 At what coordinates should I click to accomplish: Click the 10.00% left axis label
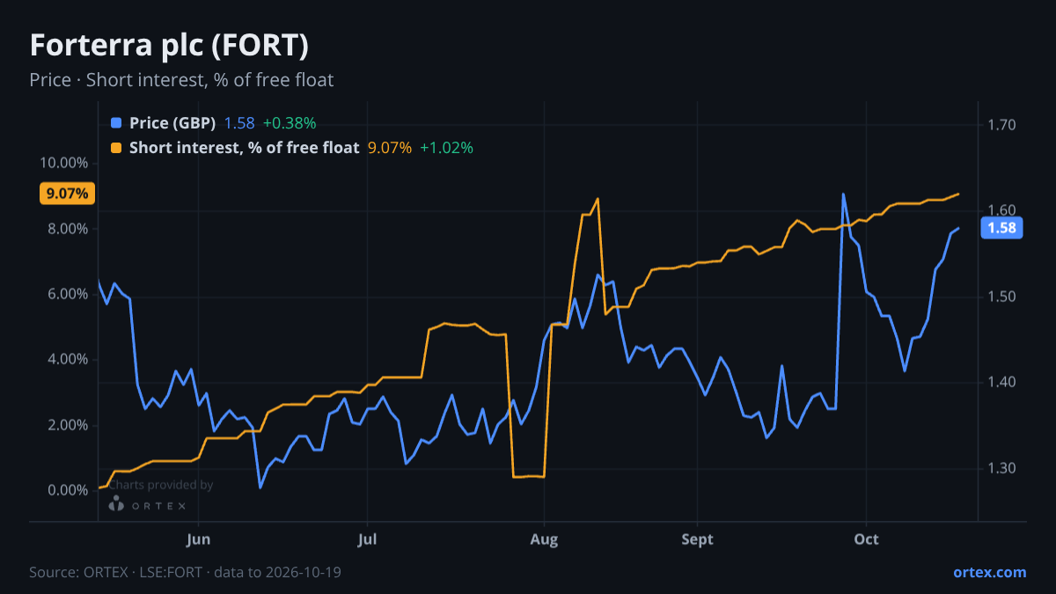pos(63,163)
